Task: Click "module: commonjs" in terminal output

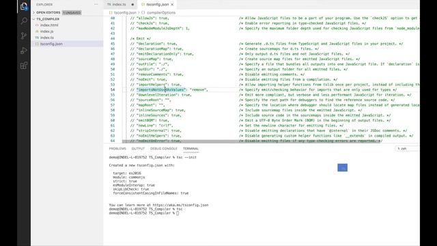Action: [129, 177]
